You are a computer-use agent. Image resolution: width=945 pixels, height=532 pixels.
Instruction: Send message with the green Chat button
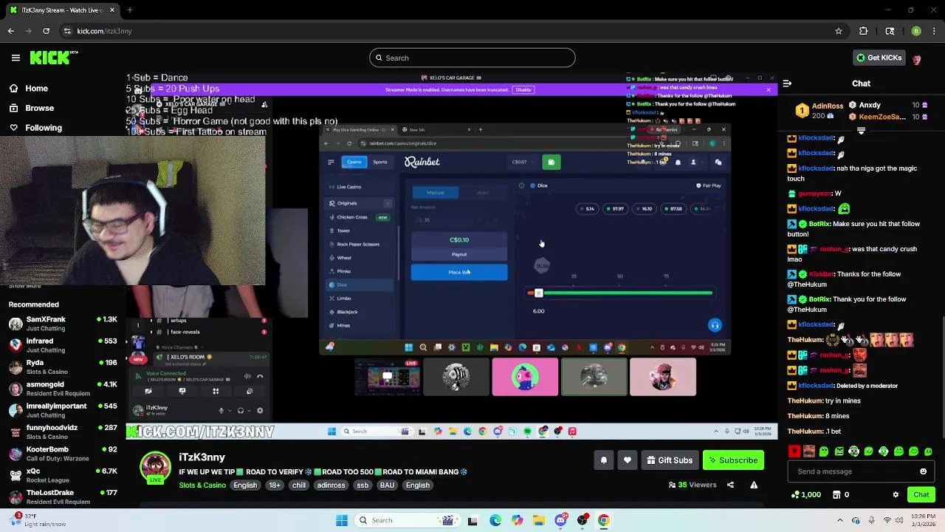click(921, 495)
